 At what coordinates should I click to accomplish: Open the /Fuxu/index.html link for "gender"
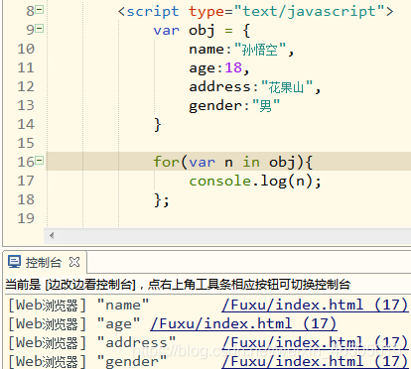coord(315,361)
